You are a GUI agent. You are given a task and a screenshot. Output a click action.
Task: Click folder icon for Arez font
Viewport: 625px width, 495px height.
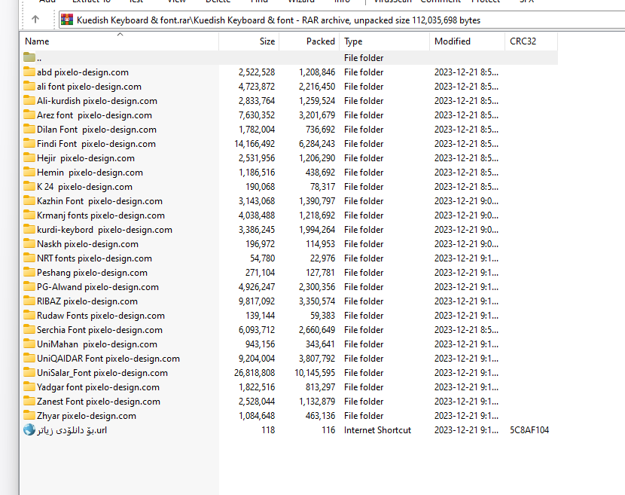coord(29,115)
